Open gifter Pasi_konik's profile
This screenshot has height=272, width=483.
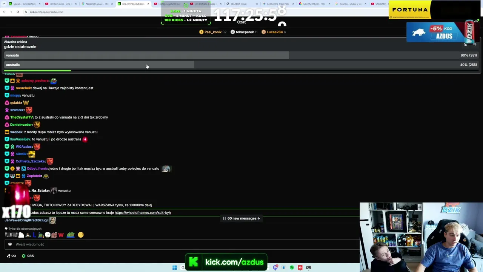pos(213,32)
